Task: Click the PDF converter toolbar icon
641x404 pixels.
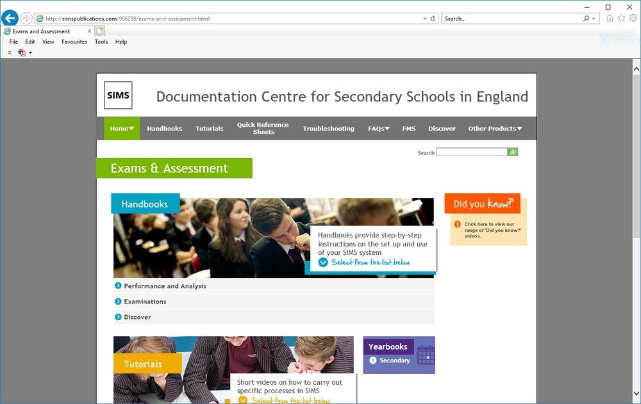Action: (22, 53)
